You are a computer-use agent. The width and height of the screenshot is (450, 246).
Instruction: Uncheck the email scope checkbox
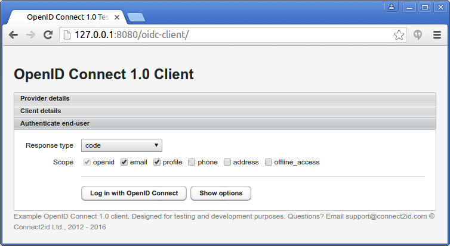click(124, 162)
